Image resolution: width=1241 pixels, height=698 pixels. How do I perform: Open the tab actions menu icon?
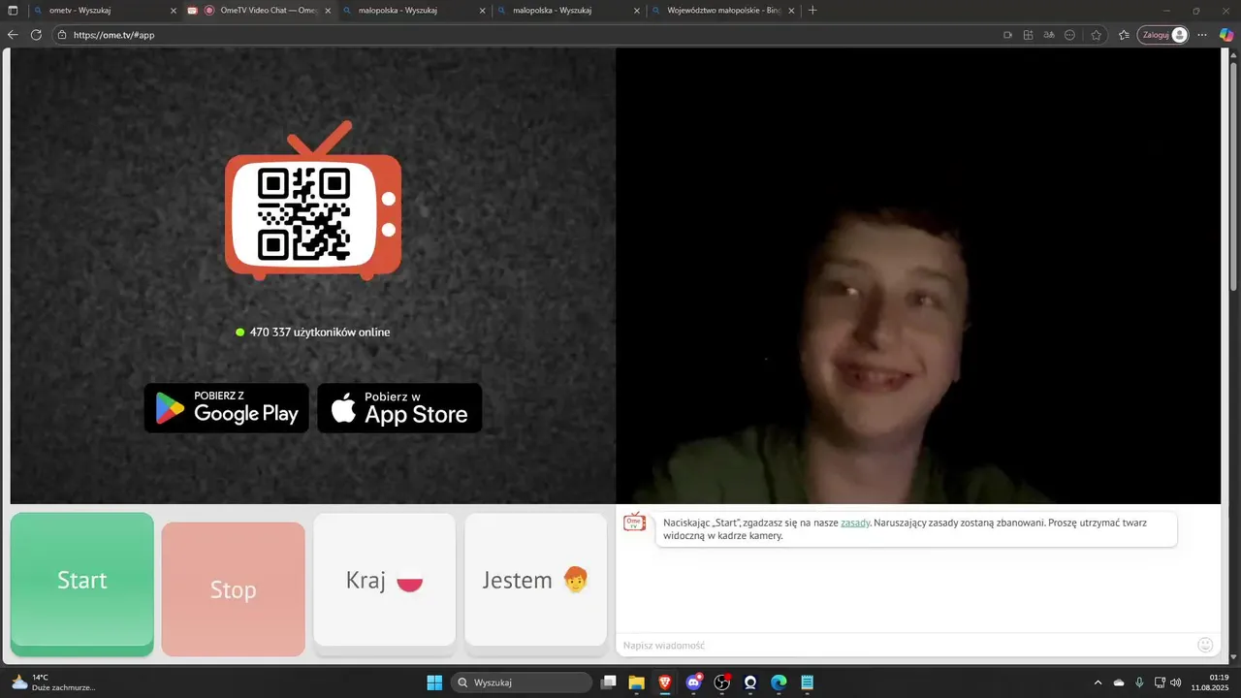pyautogui.click(x=13, y=11)
